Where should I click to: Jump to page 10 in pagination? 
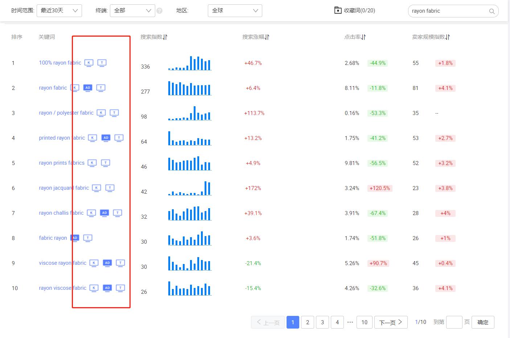(x=364, y=322)
